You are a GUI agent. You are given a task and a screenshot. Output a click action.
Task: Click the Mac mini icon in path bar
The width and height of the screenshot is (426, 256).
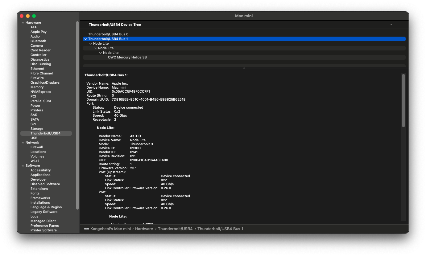86,229
